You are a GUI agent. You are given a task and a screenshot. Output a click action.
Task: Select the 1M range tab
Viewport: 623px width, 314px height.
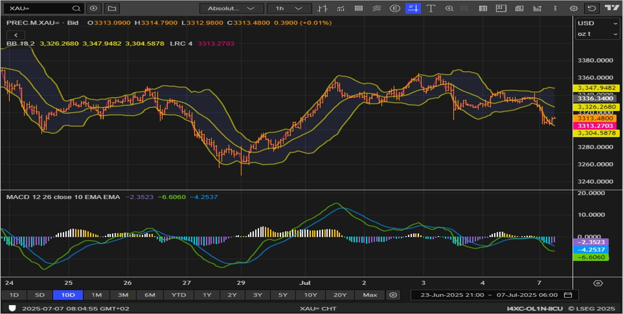pyautogui.click(x=97, y=295)
